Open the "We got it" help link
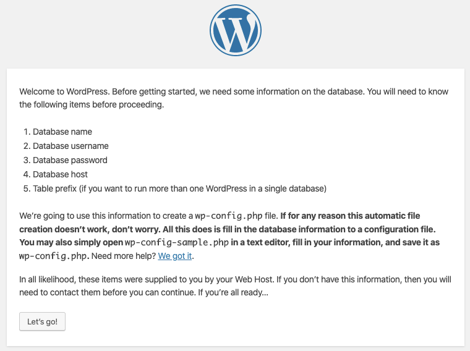Viewport: 470px width, 351px height. click(x=175, y=255)
